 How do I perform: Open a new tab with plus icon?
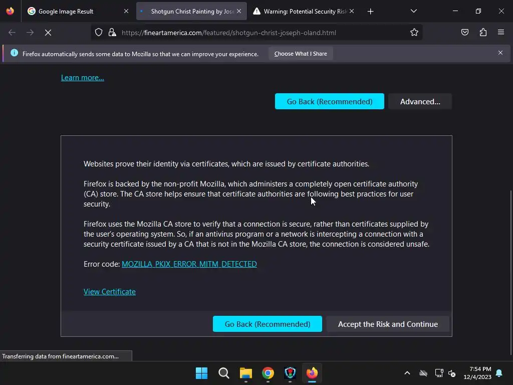click(370, 12)
